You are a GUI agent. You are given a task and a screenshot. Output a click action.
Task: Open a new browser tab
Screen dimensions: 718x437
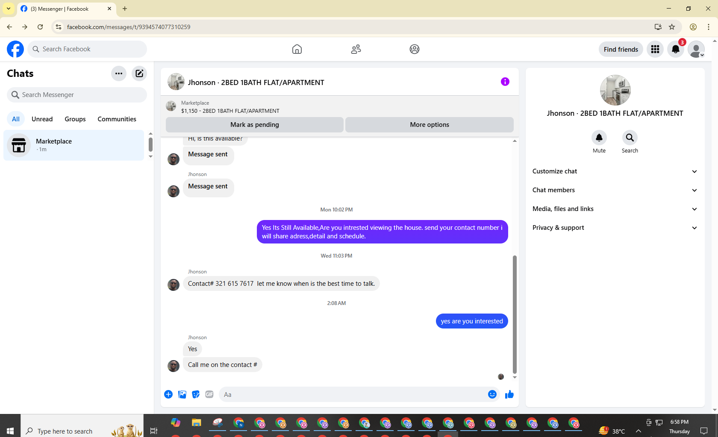tap(125, 9)
